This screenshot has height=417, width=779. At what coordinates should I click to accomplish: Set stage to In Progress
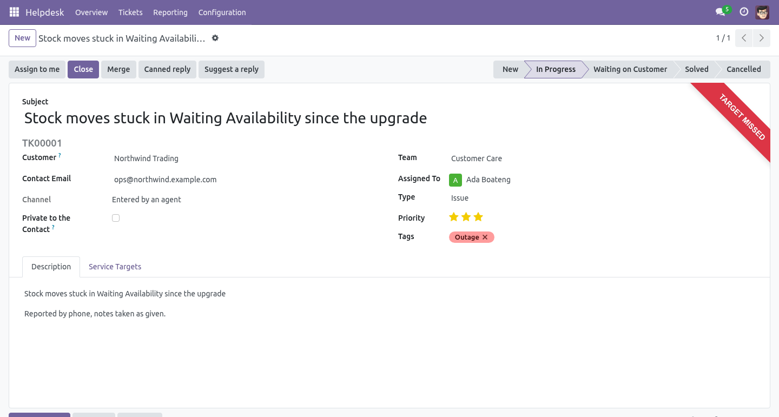coord(556,69)
